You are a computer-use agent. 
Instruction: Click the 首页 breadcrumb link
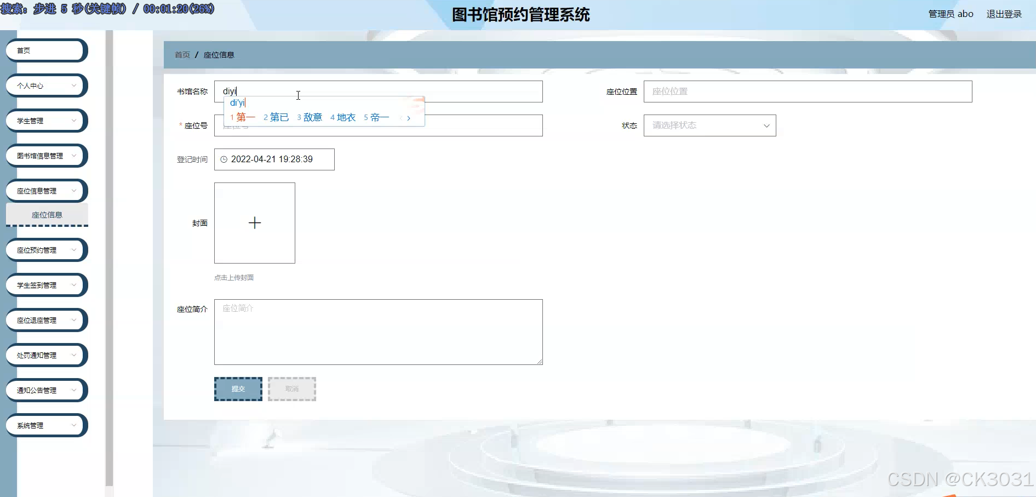182,55
